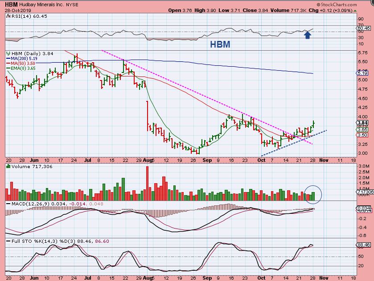Click the Volume legend bar icon
Viewport: 374px width, 281px height.
tap(8, 166)
